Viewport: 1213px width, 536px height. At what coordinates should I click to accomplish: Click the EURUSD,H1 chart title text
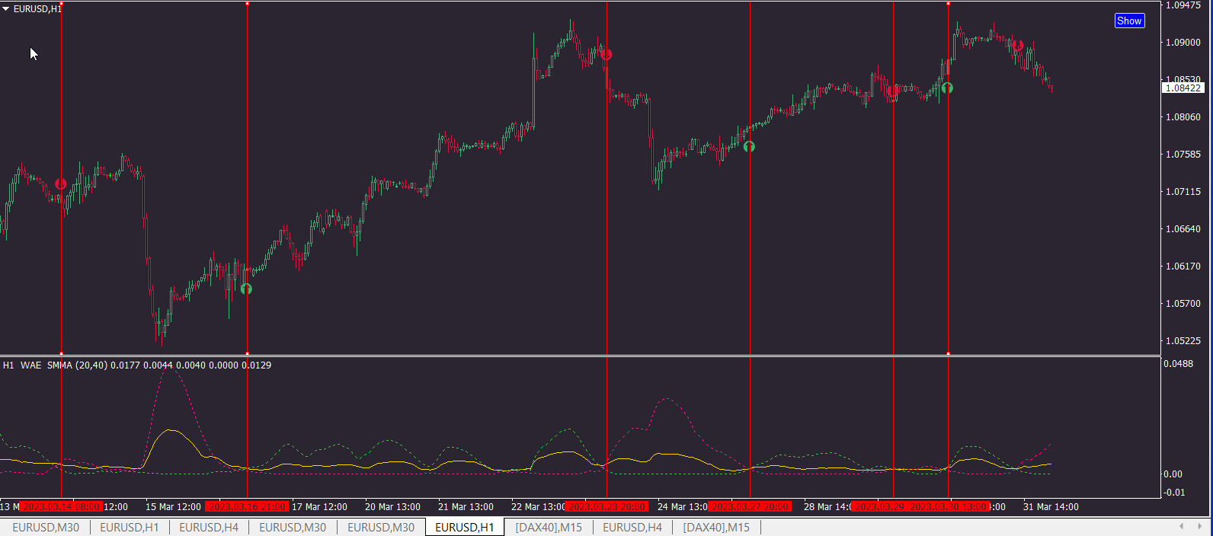(37, 9)
